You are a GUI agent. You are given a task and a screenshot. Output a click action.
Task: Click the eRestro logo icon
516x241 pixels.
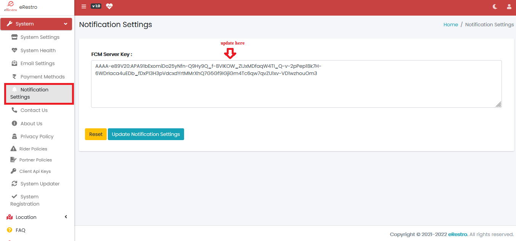[x=11, y=7]
